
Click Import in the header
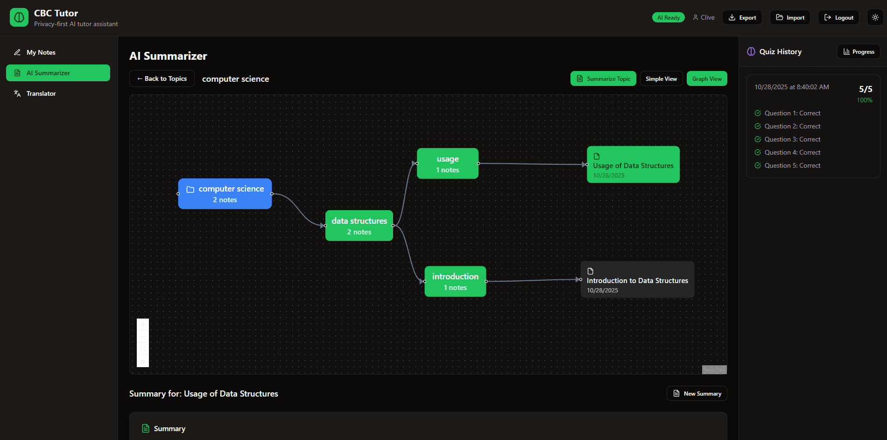click(x=790, y=18)
